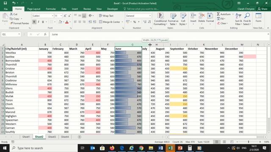
Task: Click the Copy icon in Clipboard group
Action: (x=11, y=19)
